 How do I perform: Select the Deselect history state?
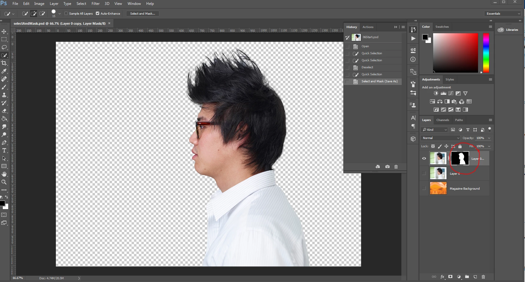coord(367,67)
